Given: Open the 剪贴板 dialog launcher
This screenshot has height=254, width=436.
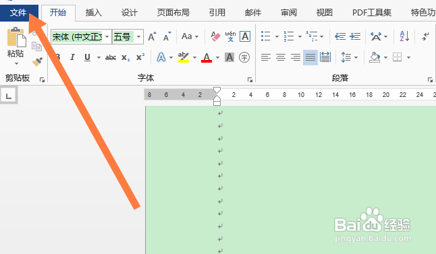Looking at the screenshot, I should [42, 80].
